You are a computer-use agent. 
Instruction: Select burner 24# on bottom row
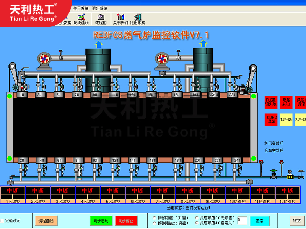pyautogui.click(x=237, y=160)
